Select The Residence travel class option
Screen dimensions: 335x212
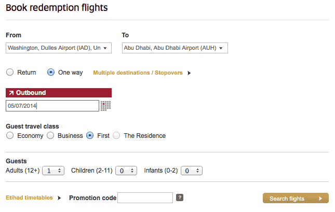click(116, 135)
